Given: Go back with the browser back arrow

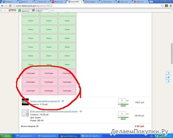Looking at the screenshot, I should point(2,6).
